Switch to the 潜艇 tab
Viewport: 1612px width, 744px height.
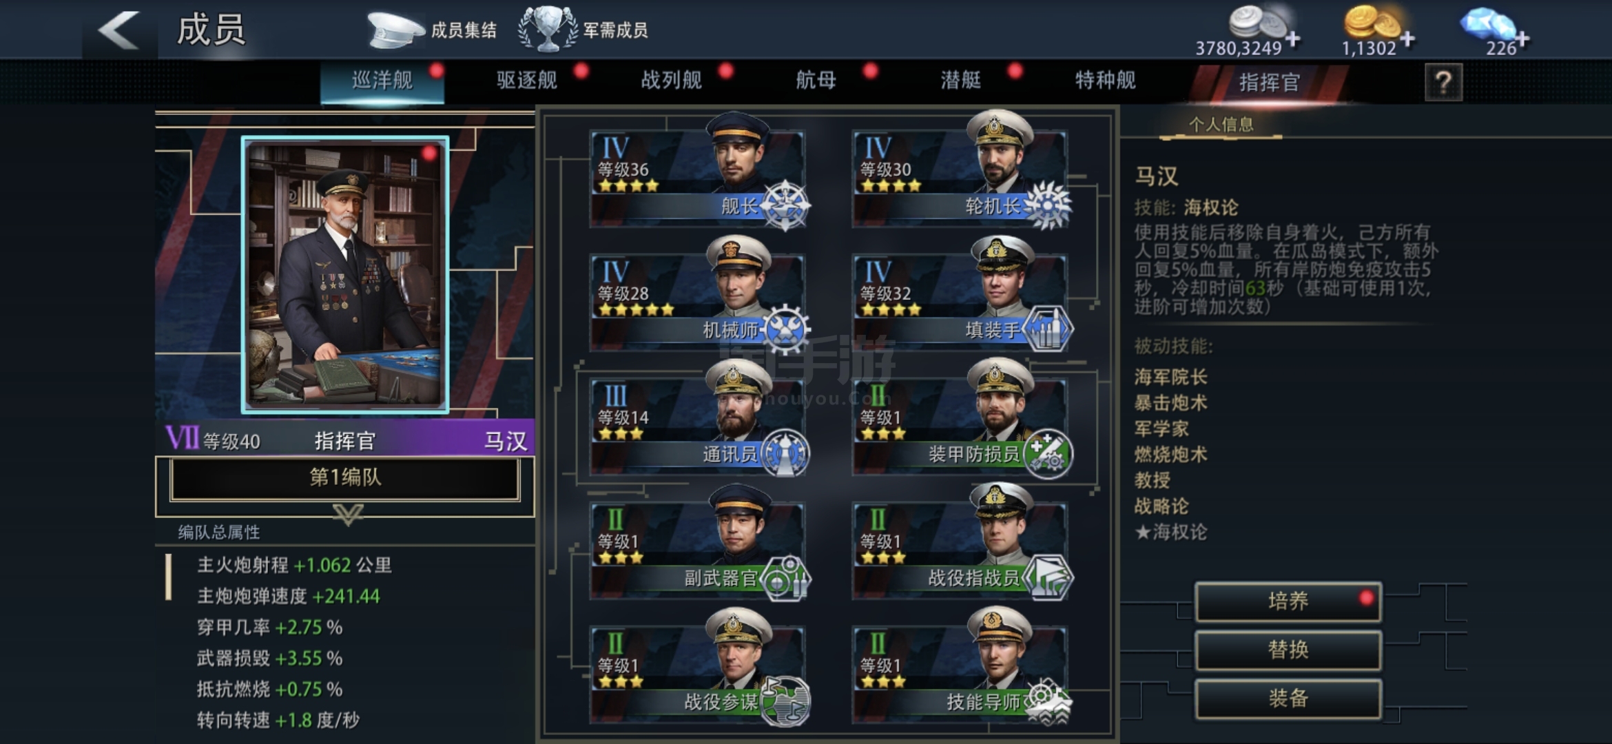[x=961, y=81]
